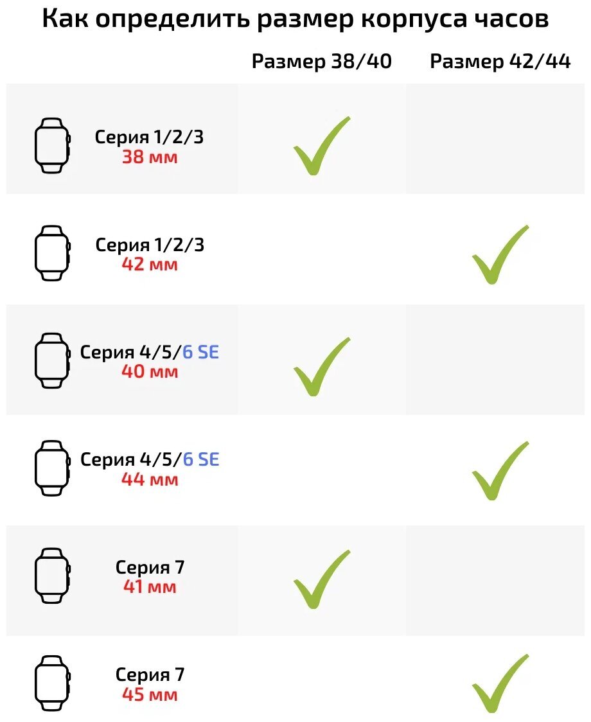Image resolution: width=591 pixels, height=722 pixels.
Task: Select the green checkmark in the 40 мм row
Action: tap(320, 367)
